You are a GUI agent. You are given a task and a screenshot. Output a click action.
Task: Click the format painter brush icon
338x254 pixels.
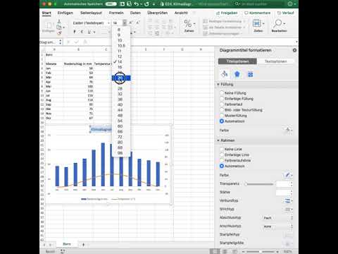pos(59,32)
